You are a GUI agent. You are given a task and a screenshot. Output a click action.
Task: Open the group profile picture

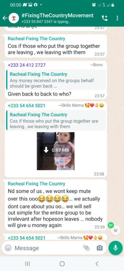(x=14, y=18)
